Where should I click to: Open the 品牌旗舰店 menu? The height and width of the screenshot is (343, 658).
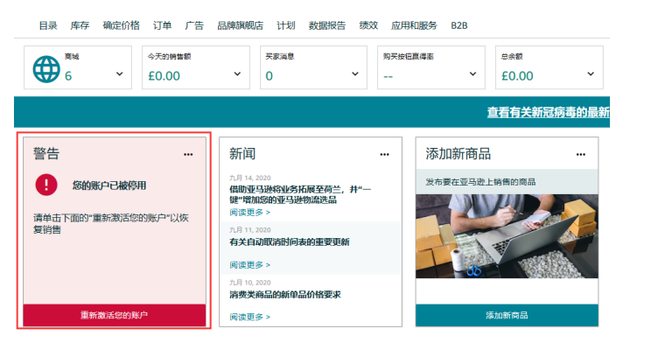pos(240,25)
